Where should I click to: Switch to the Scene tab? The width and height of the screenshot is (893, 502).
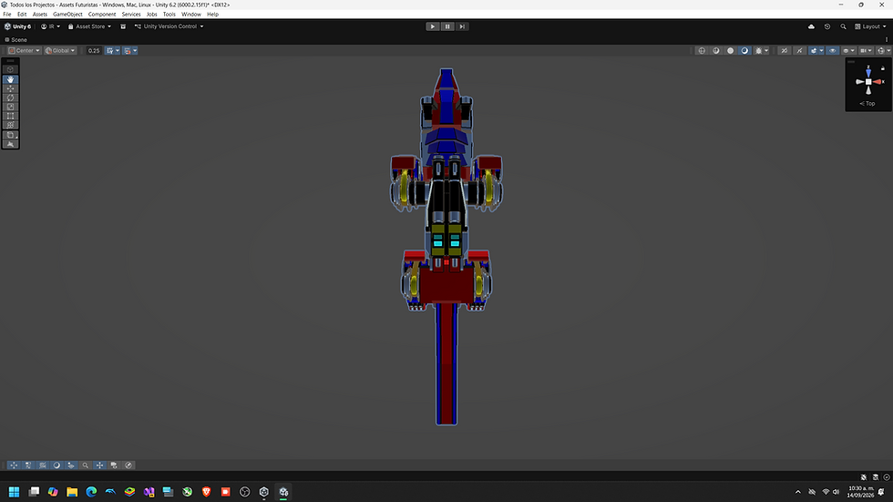click(x=15, y=40)
